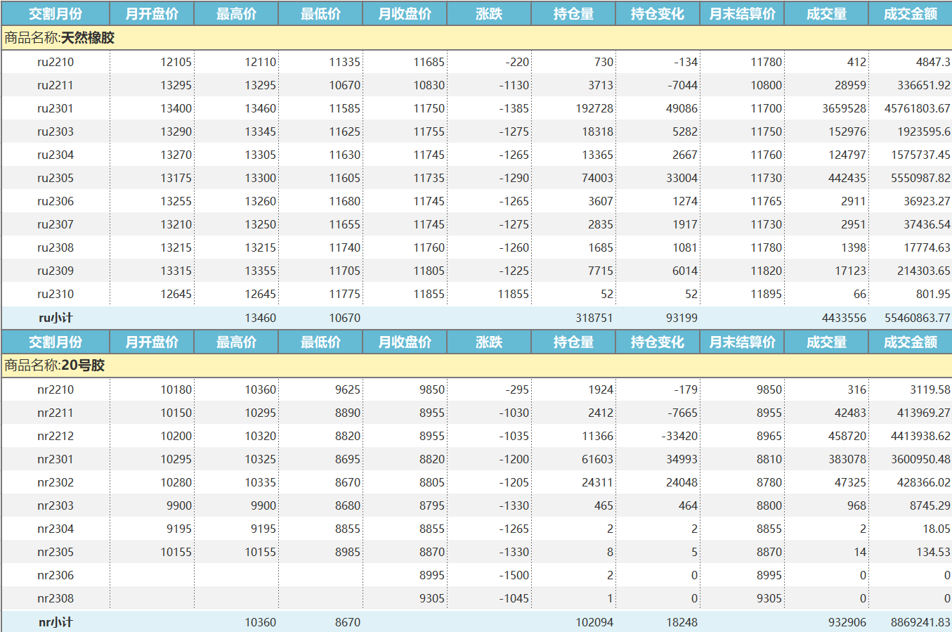952x632 pixels.
Task: Select nr subtotal volume 932906
Action: tap(847, 622)
